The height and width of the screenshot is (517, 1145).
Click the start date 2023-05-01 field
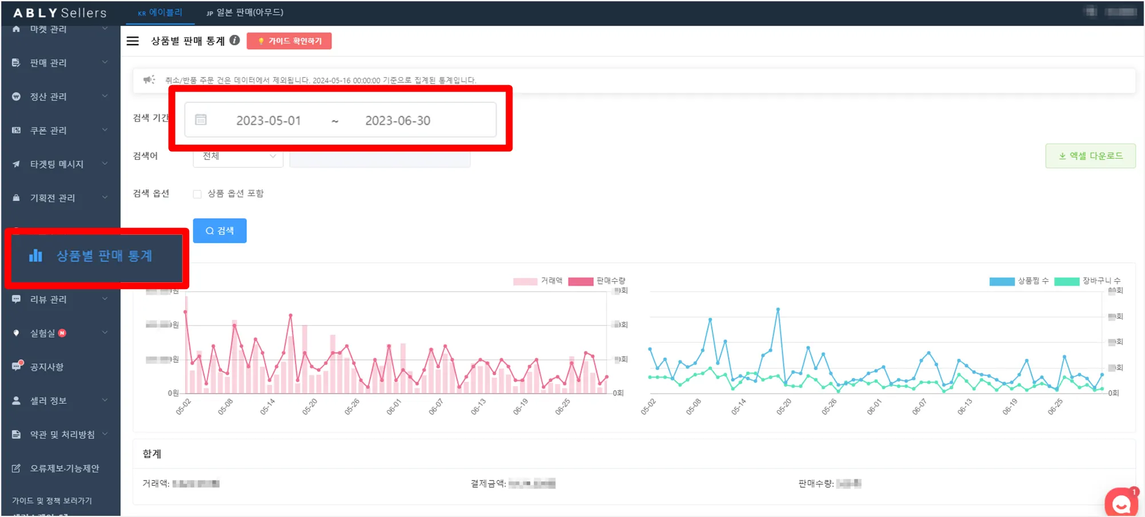tap(269, 121)
